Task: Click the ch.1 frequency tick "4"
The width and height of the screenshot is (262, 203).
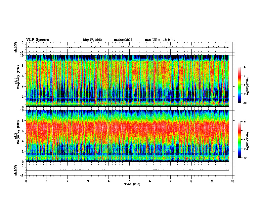Action: pyautogui.click(x=23, y=87)
